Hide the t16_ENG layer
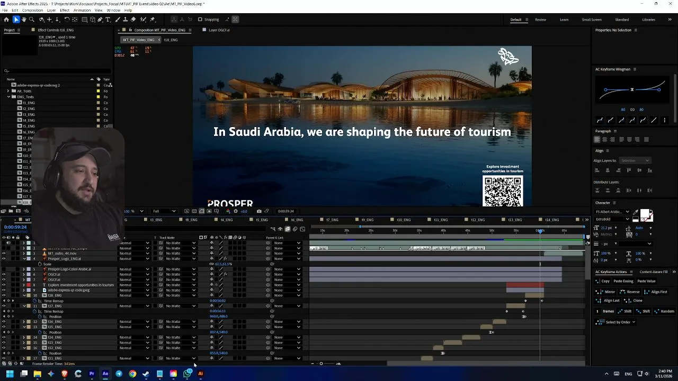This screenshot has width=678, height=381. 4,322
